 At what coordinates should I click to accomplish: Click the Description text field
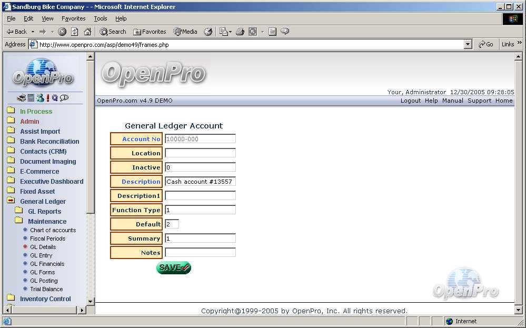pos(200,182)
